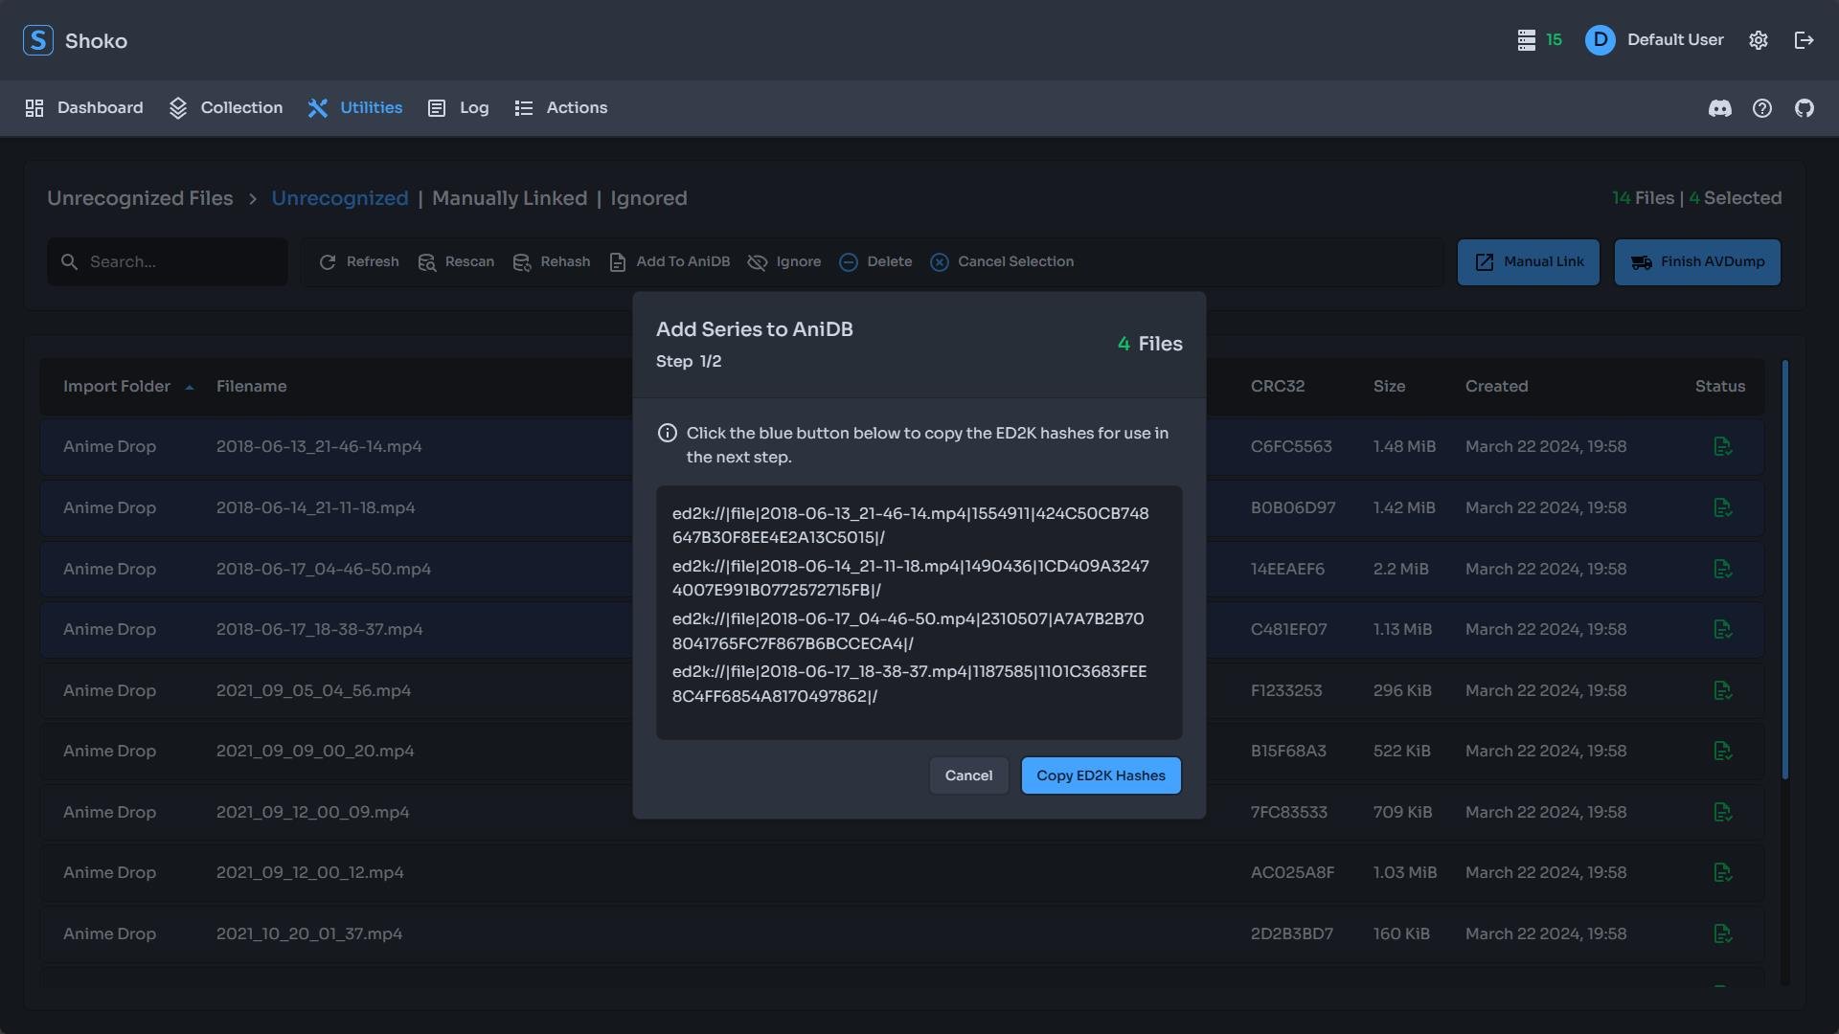Click Rehash in the toolbar
1839x1034 pixels.
(552, 262)
